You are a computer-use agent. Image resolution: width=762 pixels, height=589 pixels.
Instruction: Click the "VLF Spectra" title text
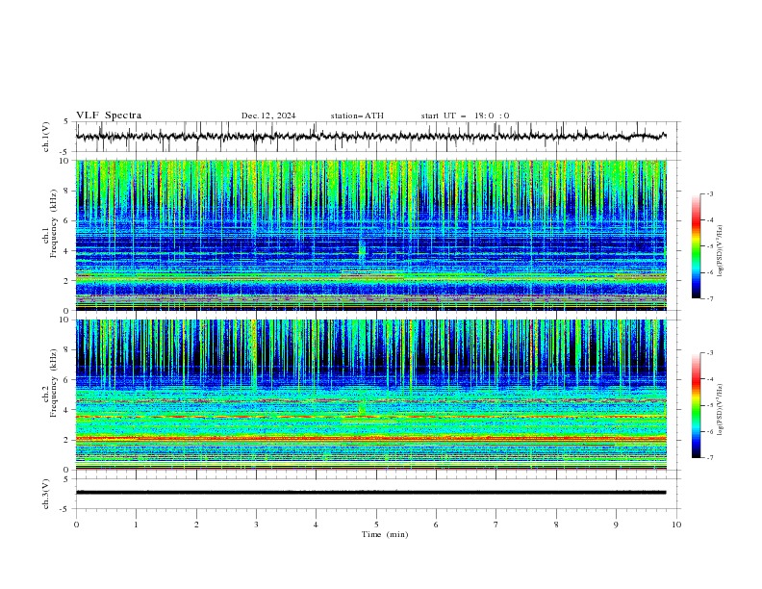coord(109,115)
